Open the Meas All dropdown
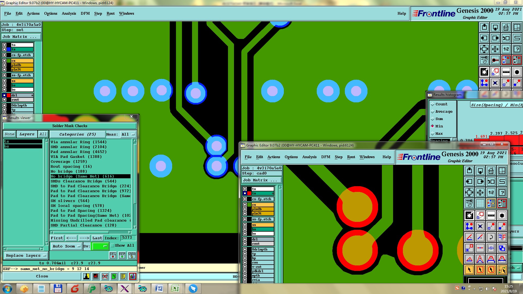 click(x=128, y=134)
